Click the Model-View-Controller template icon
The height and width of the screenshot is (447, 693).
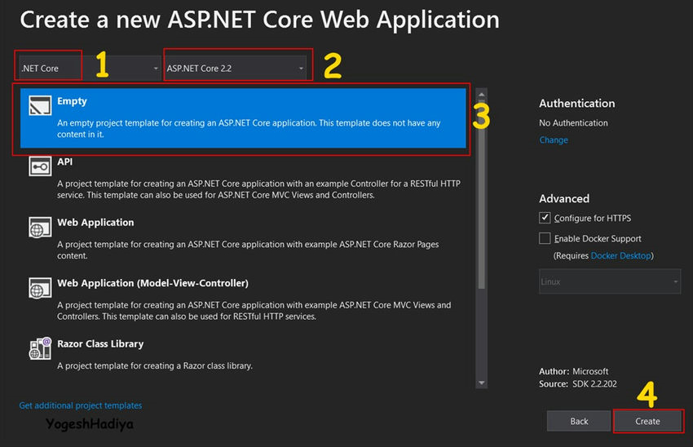(40, 288)
